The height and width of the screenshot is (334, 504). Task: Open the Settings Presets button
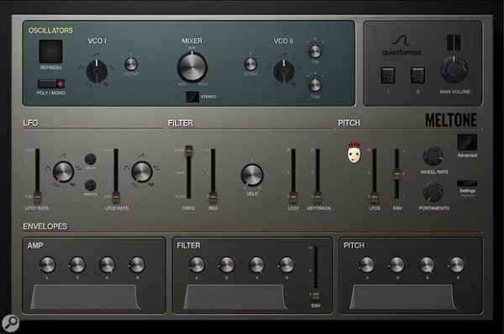click(467, 183)
